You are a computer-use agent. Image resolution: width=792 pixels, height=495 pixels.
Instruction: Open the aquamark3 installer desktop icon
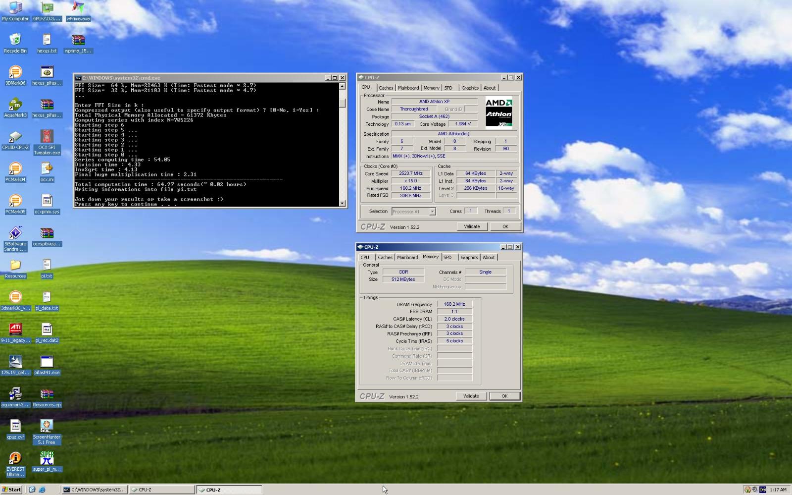pos(15,398)
